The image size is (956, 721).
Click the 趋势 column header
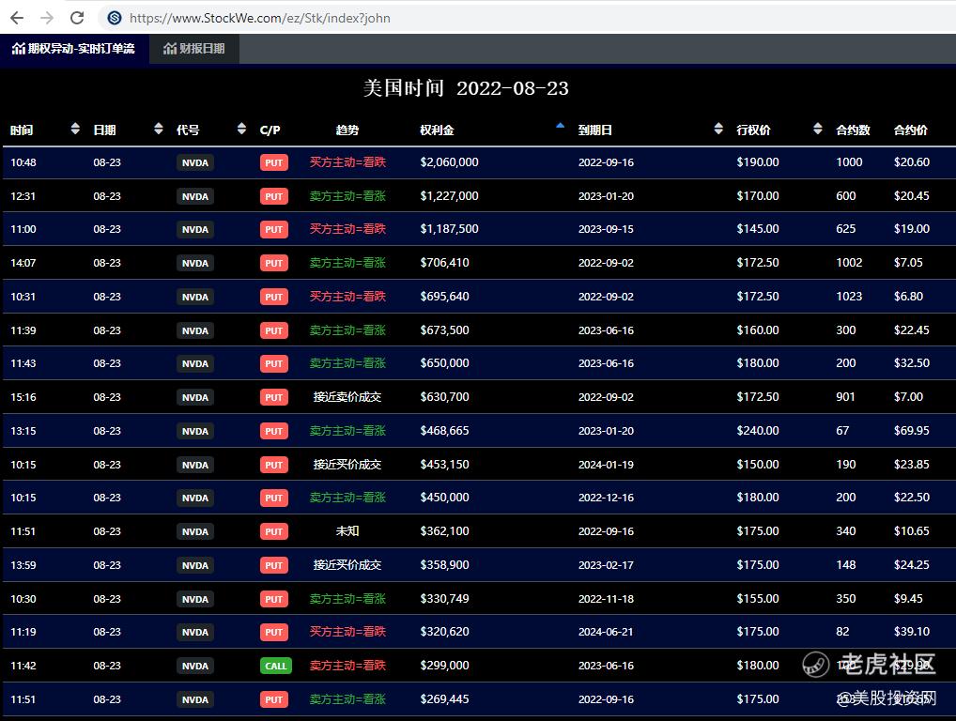point(347,130)
